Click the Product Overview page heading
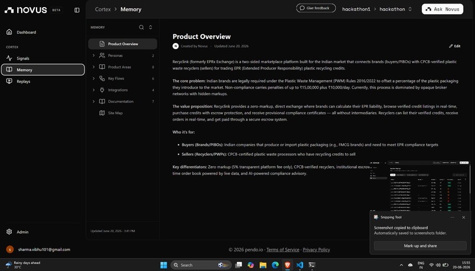Viewport: 475px width, 271px height. 202,37
